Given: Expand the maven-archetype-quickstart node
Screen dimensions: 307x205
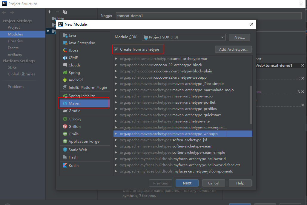Looking at the screenshot, I should click(x=116, y=115).
